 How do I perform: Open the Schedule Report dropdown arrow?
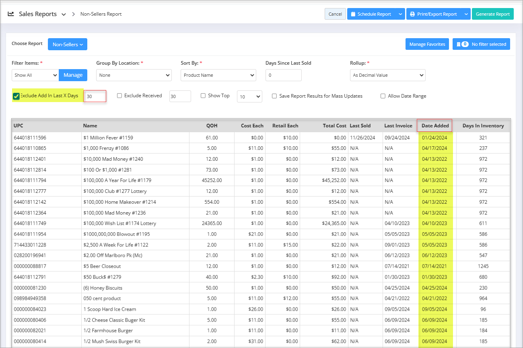pyautogui.click(x=400, y=14)
